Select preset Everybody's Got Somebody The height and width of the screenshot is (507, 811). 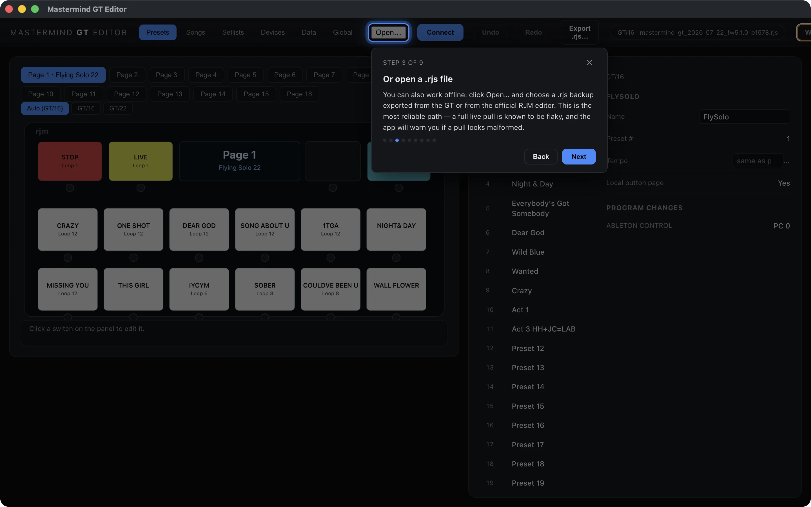click(538, 208)
